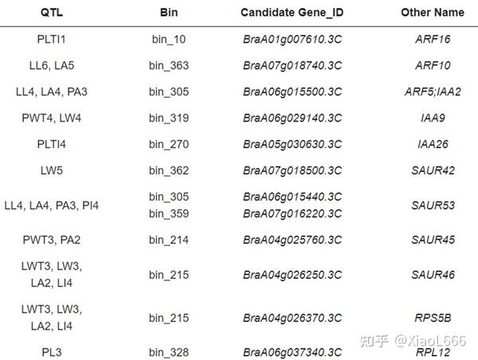This screenshot has width=478, height=360.
Task: Select the ARF16 gene name
Action: [x=433, y=38]
